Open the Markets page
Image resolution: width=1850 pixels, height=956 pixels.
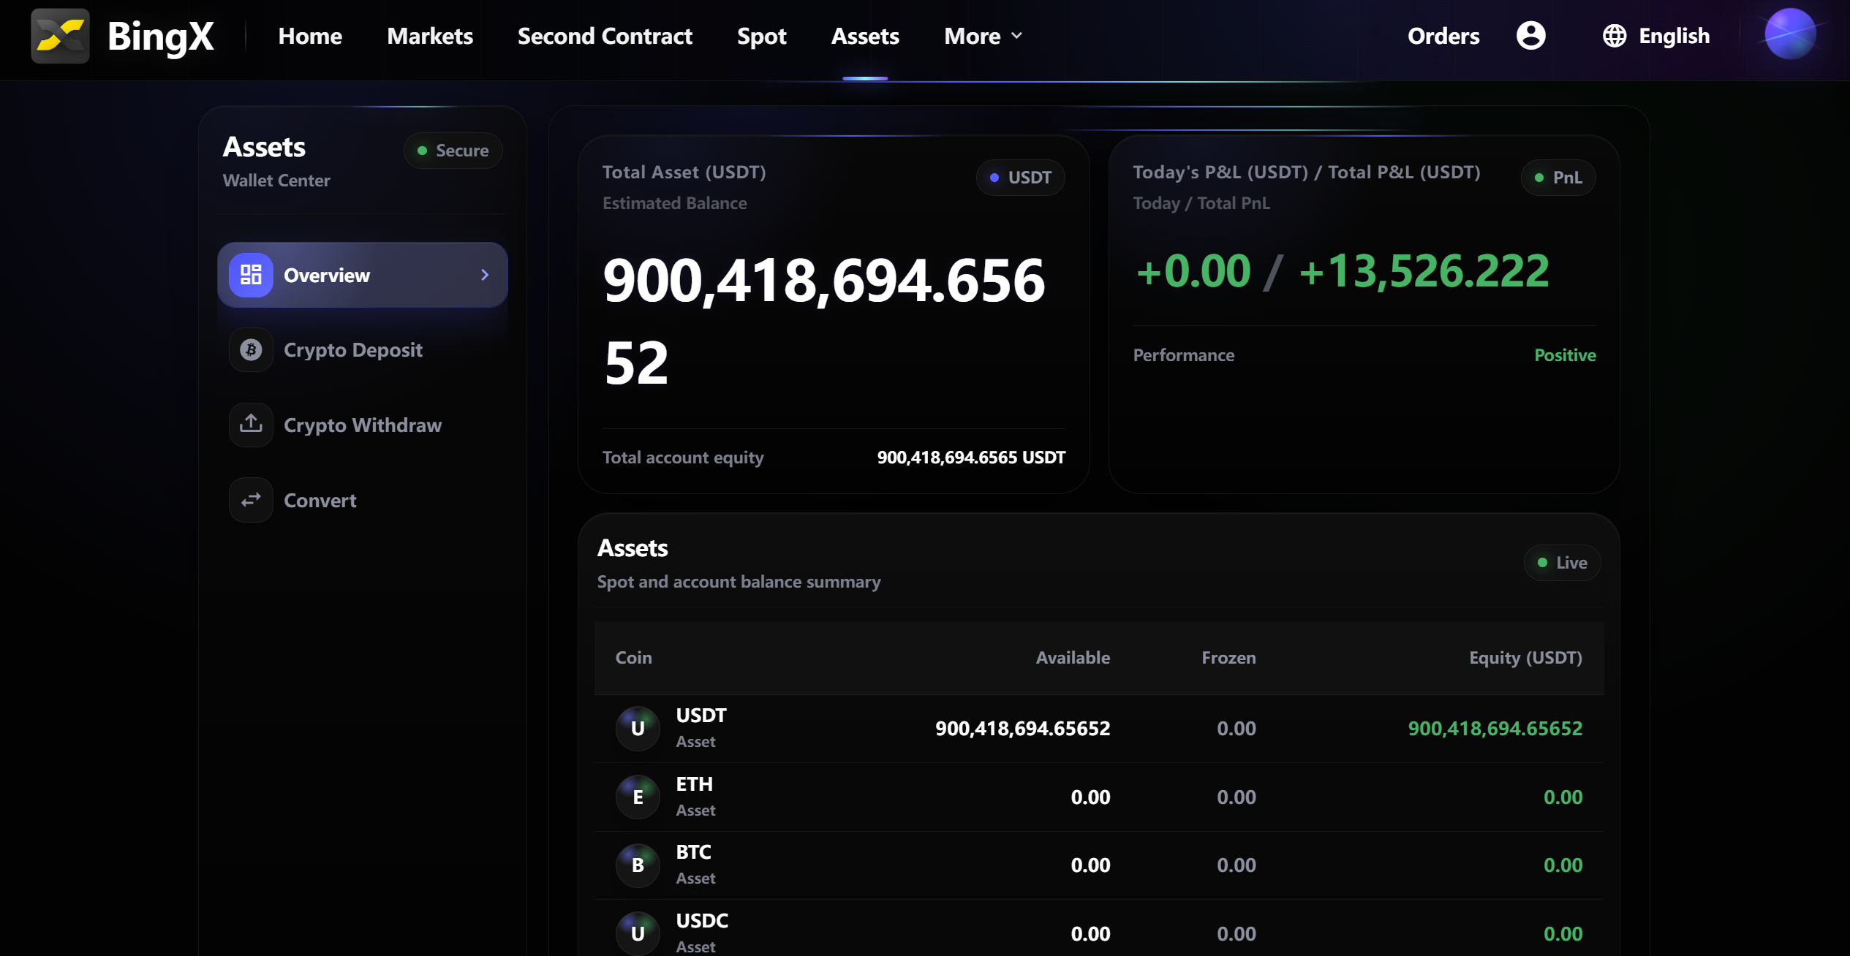(x=430, y=36)
